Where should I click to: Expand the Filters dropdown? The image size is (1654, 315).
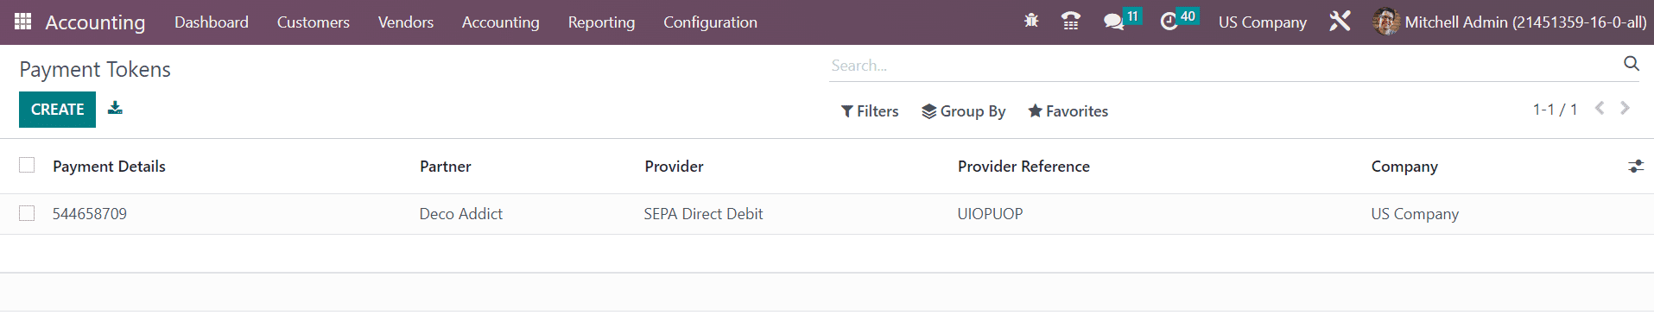tap(870, 111)
